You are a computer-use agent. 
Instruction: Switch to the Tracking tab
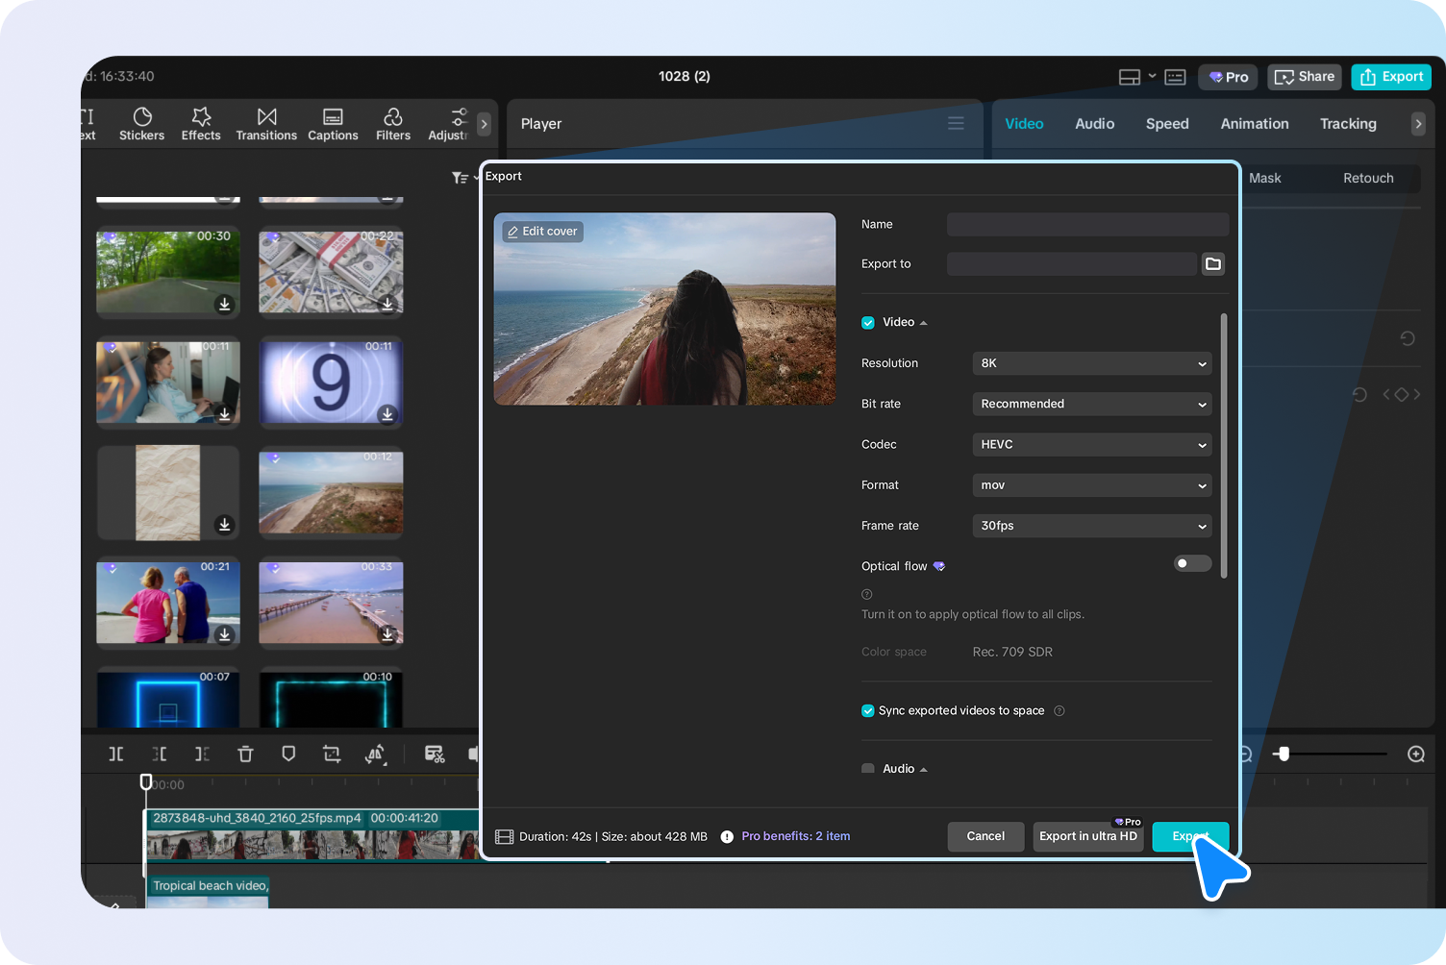pos(1348,123)
